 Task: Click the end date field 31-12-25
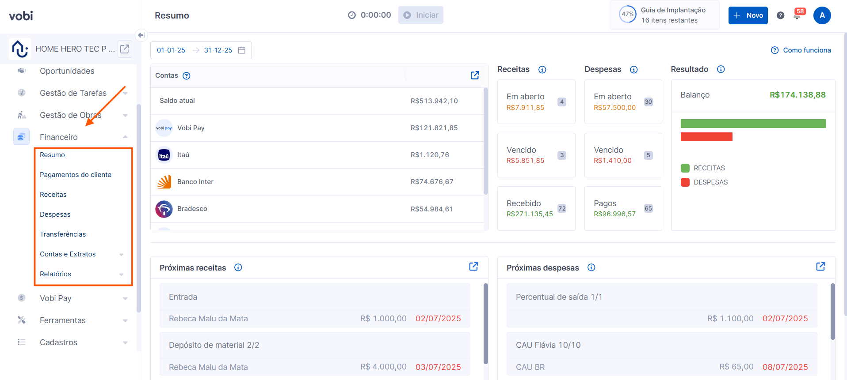[218, 50]
